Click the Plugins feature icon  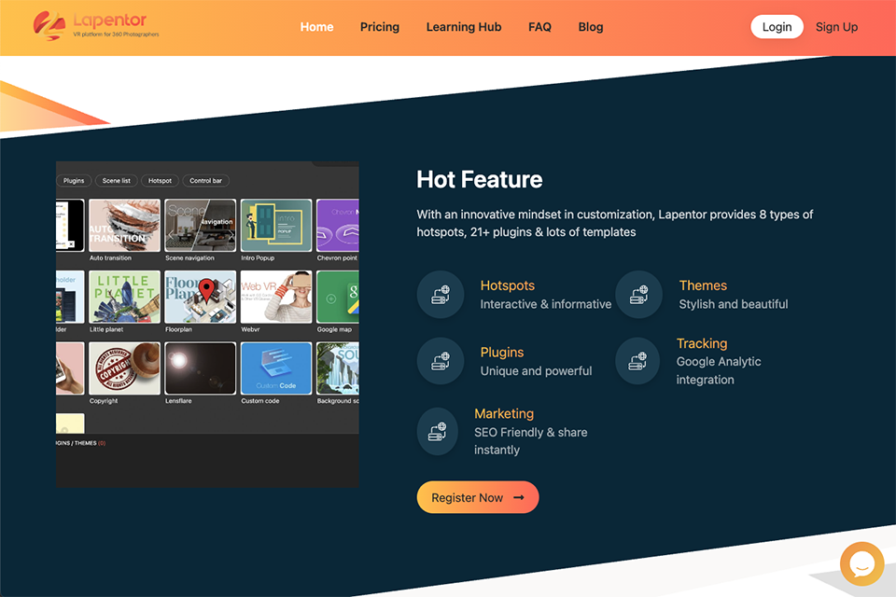[440, 361]
